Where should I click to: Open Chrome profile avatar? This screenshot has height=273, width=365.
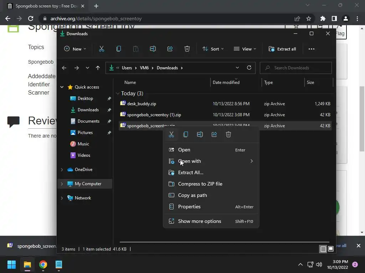[x=346, y=18]
